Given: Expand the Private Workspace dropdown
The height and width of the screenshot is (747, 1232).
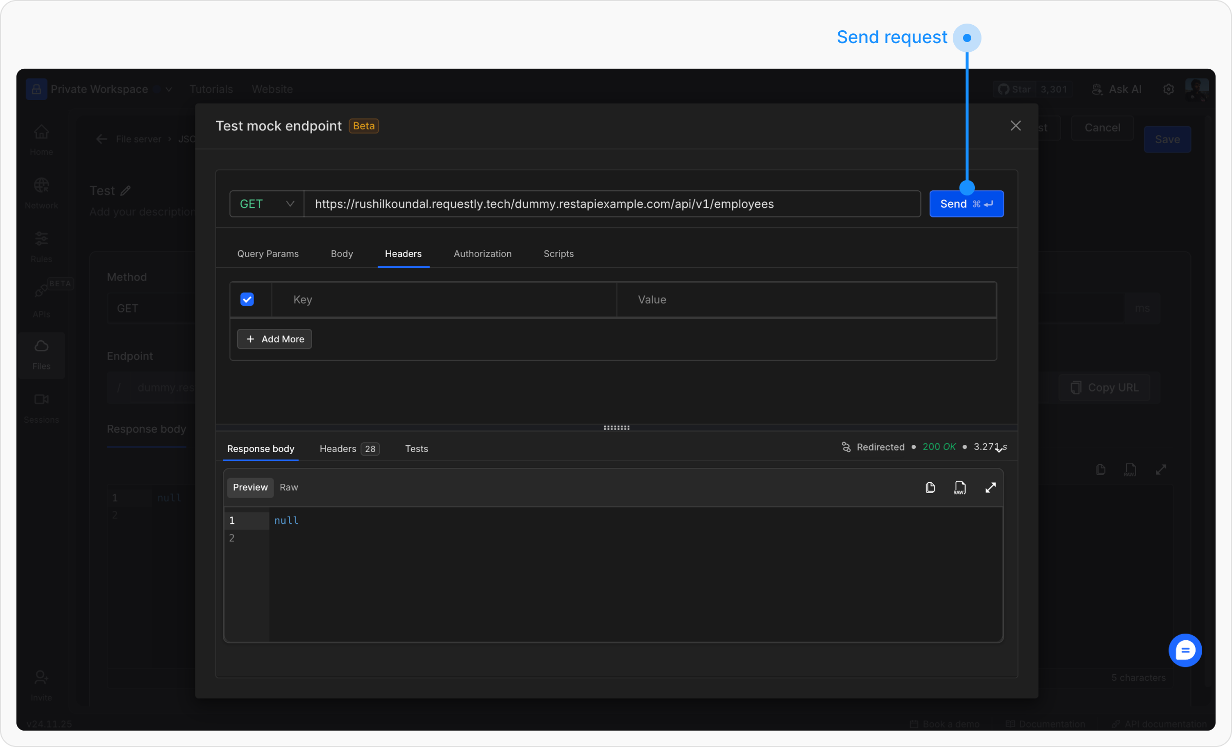Looking at the screenshot, I should coord(168,89).
